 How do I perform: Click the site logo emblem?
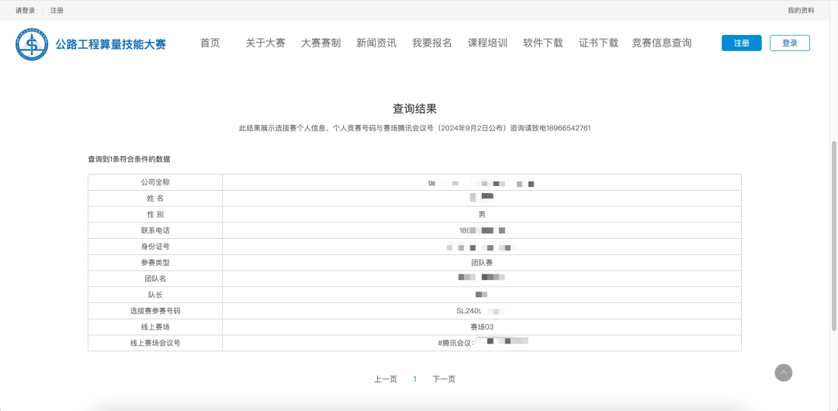click(x=32, y=44)
